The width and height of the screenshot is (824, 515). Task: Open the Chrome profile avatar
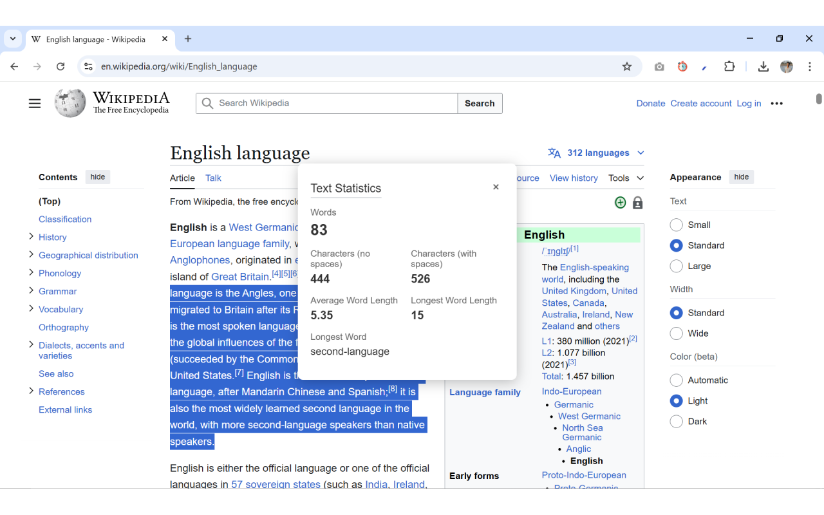coord(787,66)
